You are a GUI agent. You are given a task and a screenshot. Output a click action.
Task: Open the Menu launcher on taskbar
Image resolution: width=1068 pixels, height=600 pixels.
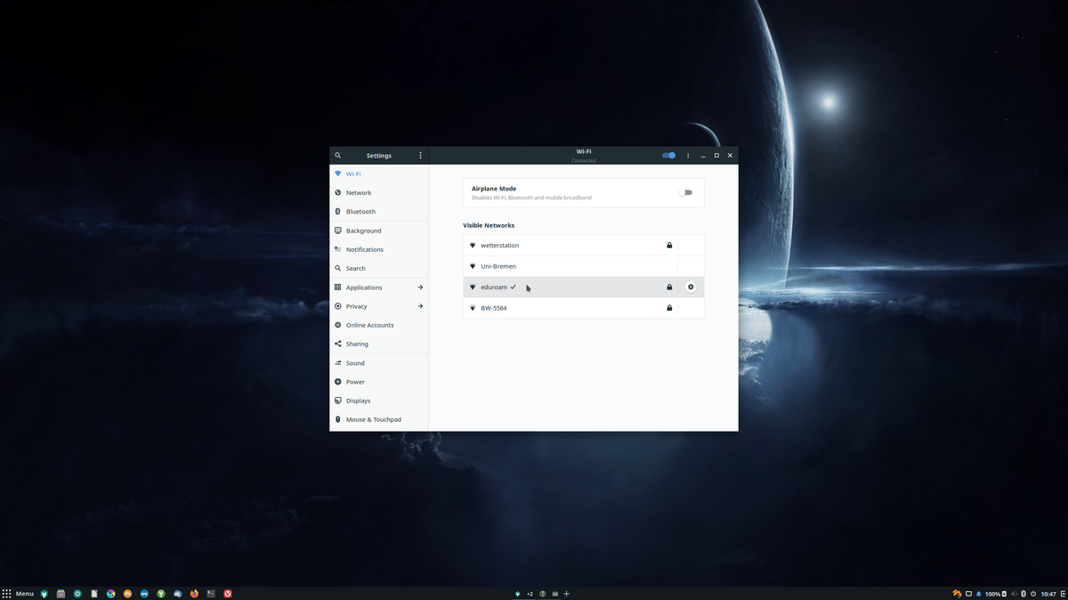click(18, 594)
